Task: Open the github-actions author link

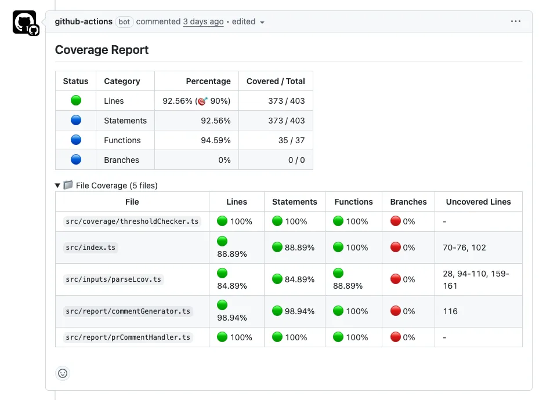Action: click(x=84, y=21)
